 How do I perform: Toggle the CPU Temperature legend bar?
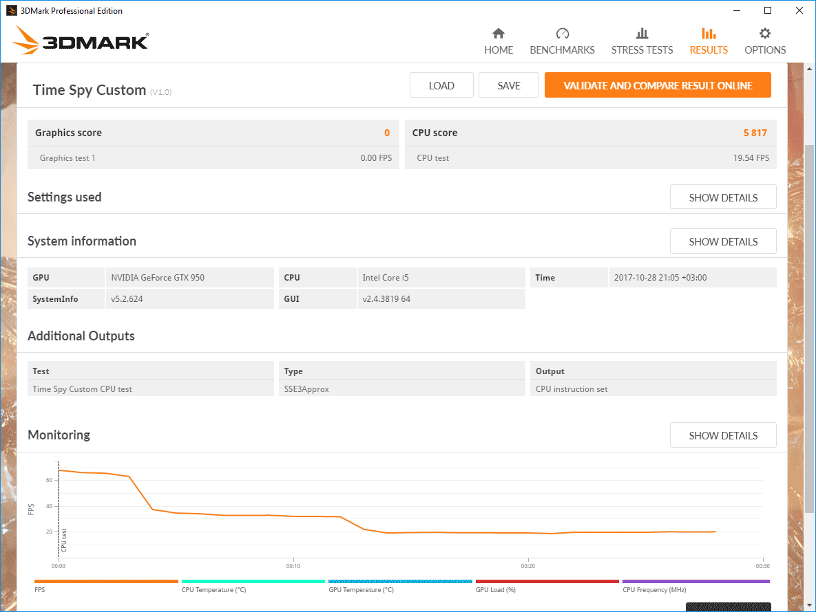pyautogui.click(x=253, y=581)
